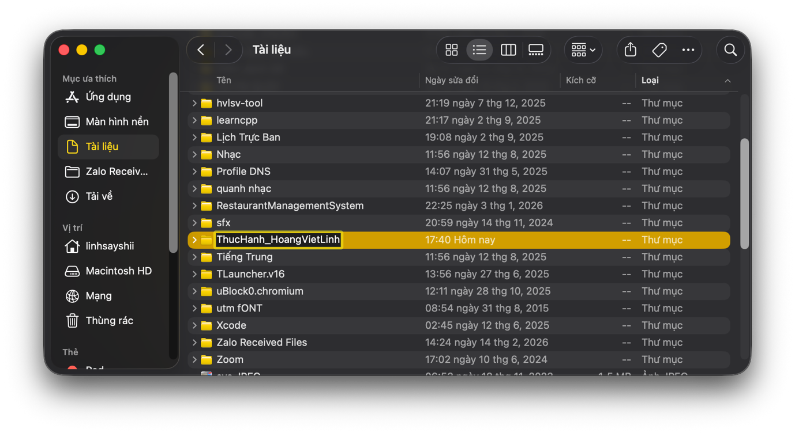This screenshot has height=433, width=795.
Task: Select the hvlsv-tool folder icon
Action: [207, 104]
